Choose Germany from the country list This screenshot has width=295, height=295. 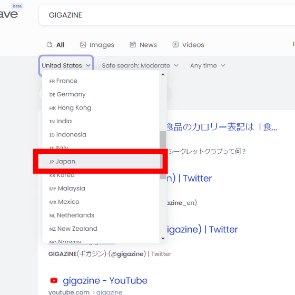(101, 94)
